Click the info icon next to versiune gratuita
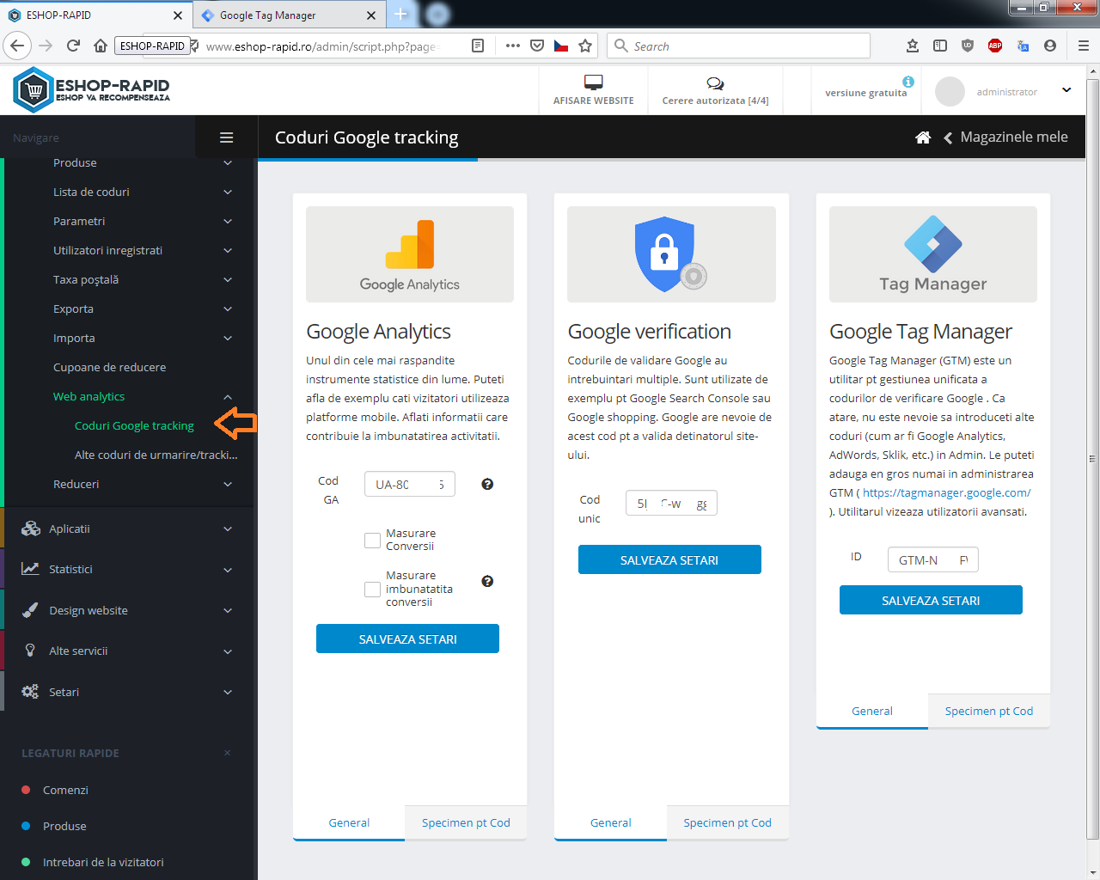Viewport: 1100px width, 880px height. click(908, 82)
